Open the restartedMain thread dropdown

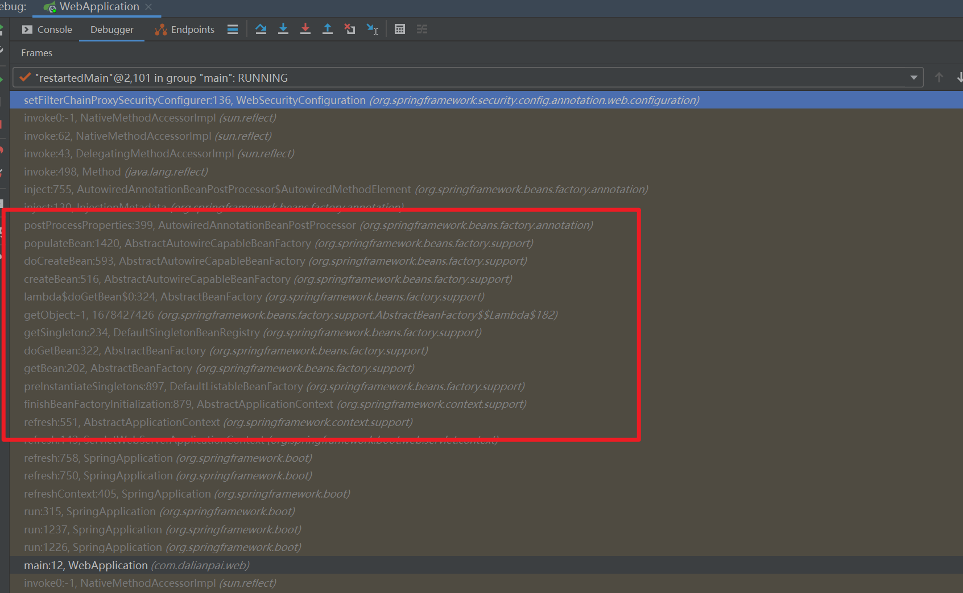click(x=914, y=78)
